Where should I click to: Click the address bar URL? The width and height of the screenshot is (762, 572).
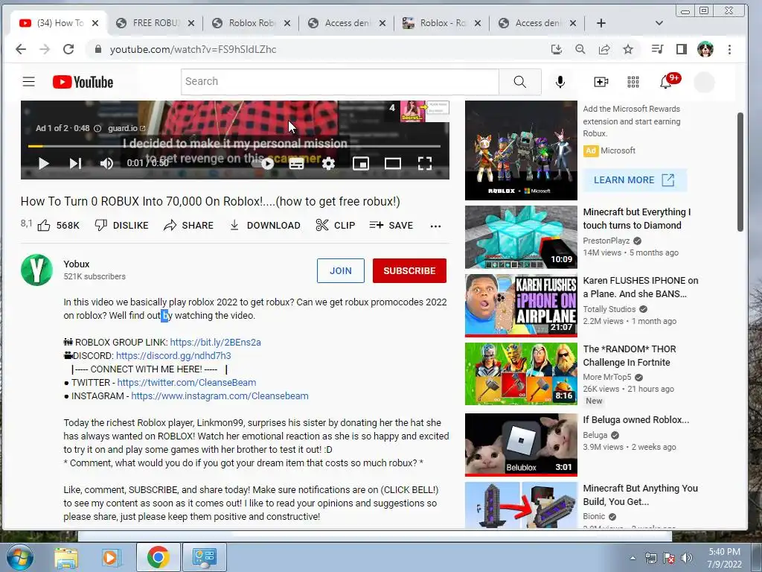pyautogui.click(x=193, y=49)
